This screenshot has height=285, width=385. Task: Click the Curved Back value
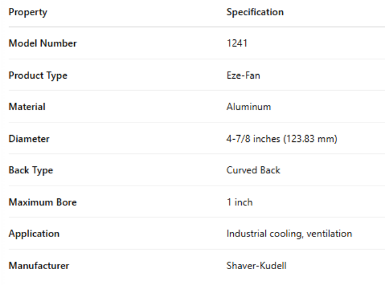coord(253,170)
